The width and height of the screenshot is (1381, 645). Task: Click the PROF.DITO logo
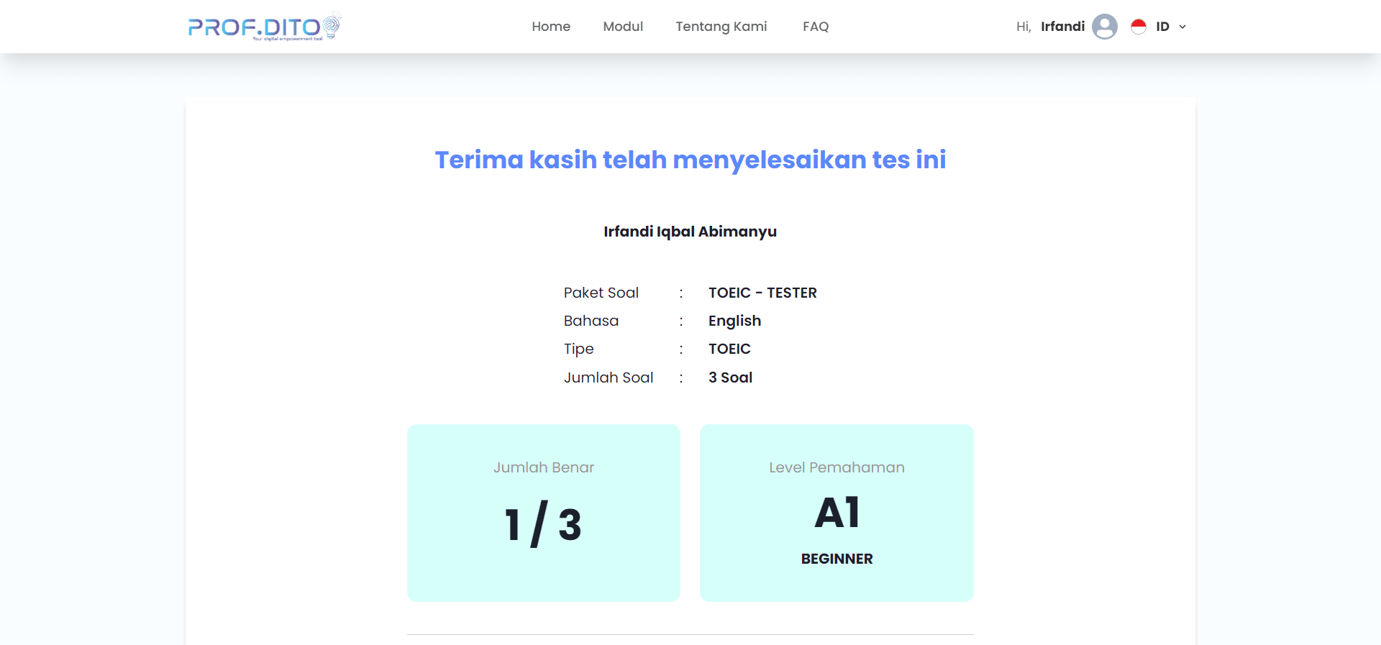click(265, 27)
